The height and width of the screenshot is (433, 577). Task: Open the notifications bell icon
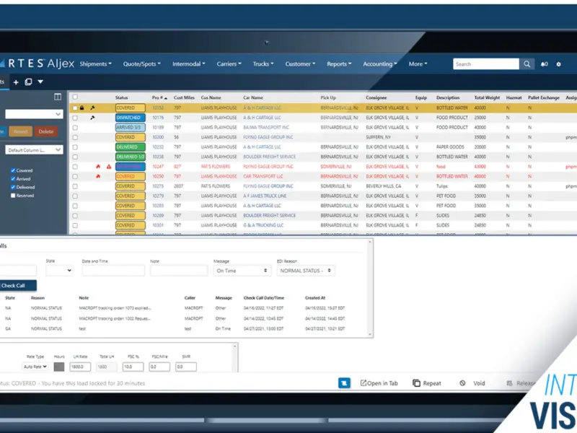[x=544, y=64]
